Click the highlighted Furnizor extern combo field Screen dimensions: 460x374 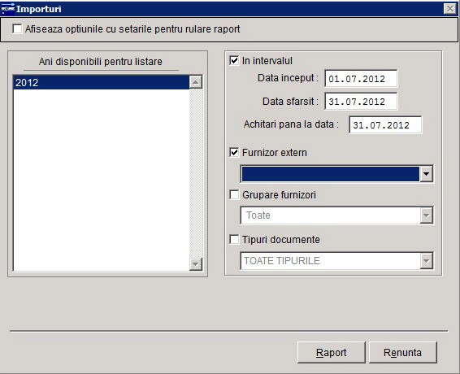tap(330, 174)
